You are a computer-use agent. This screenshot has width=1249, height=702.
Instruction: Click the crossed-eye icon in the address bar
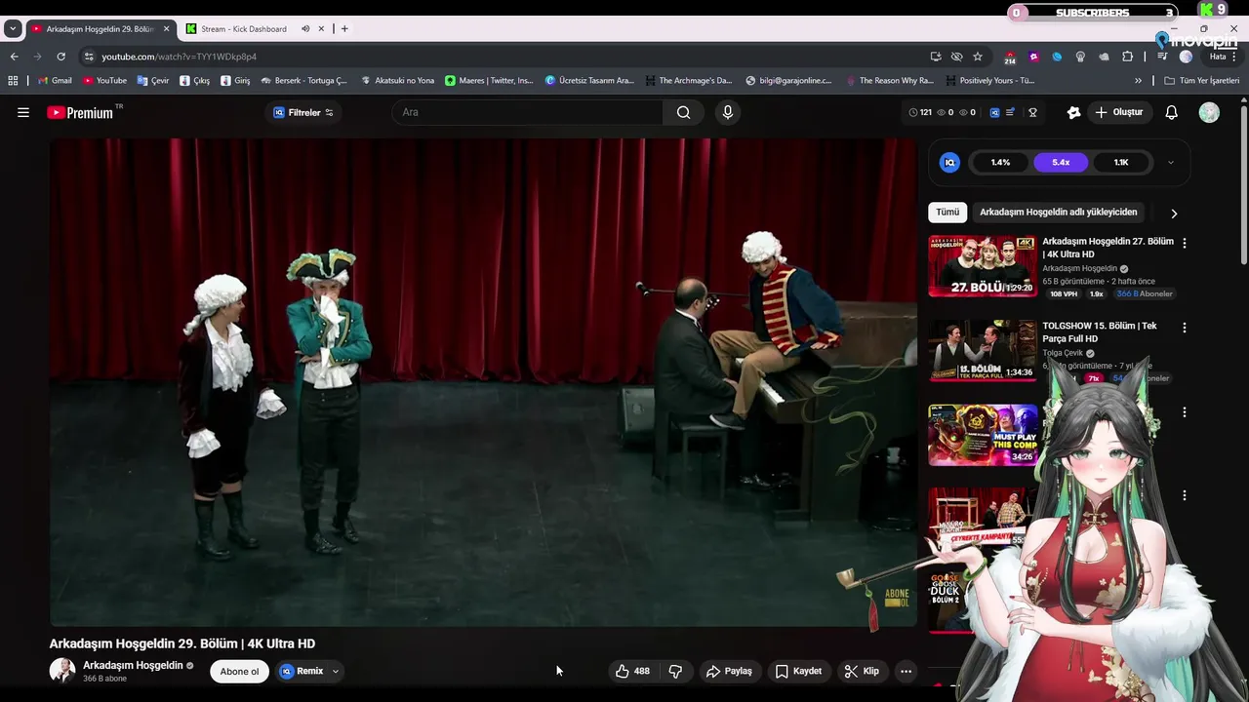tap(957, 57)
